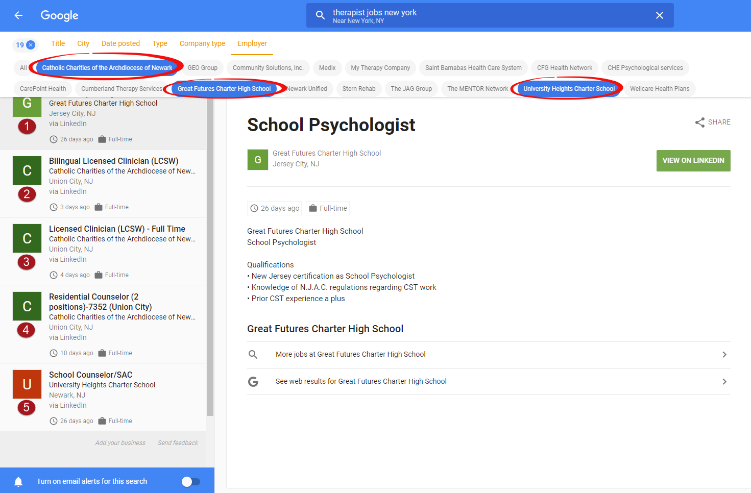The height and width of the screenshot is (493, 751).
Task: Clear the search query with X
Action: 659,15
